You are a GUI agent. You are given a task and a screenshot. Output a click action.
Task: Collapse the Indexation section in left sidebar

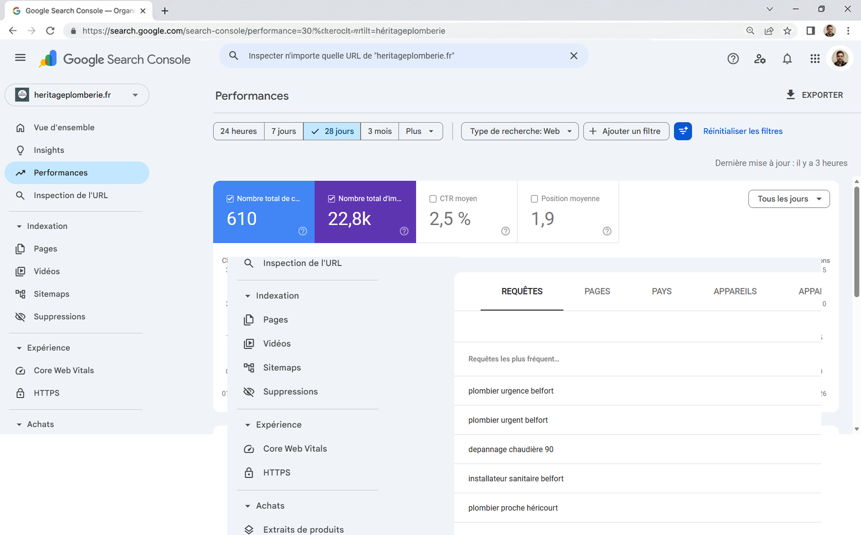tap(19, 226)
